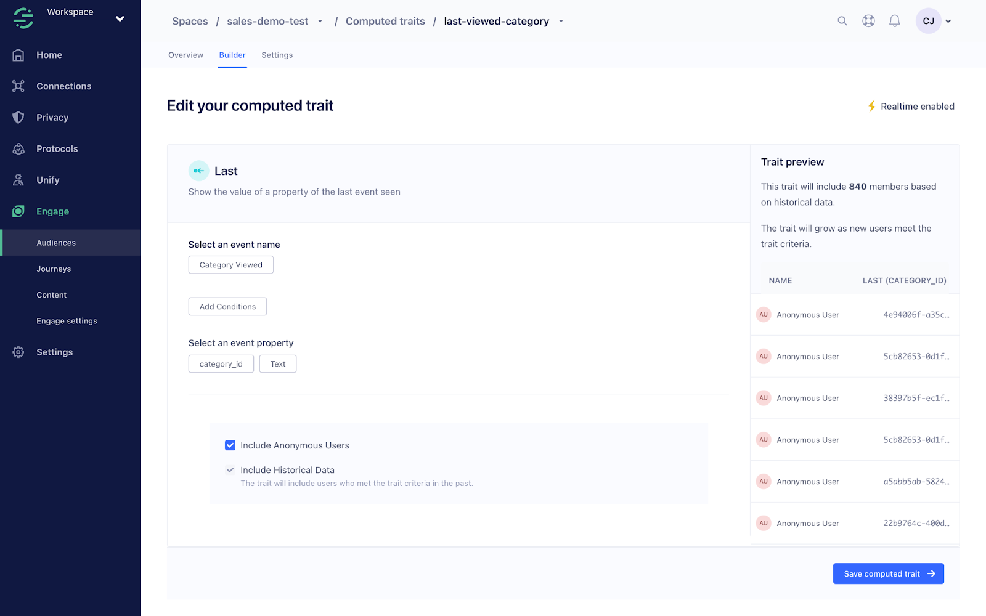Screen dimensions: 986x616
Task: Open search with the magnifier icon
Action: (x=842, y=20)
